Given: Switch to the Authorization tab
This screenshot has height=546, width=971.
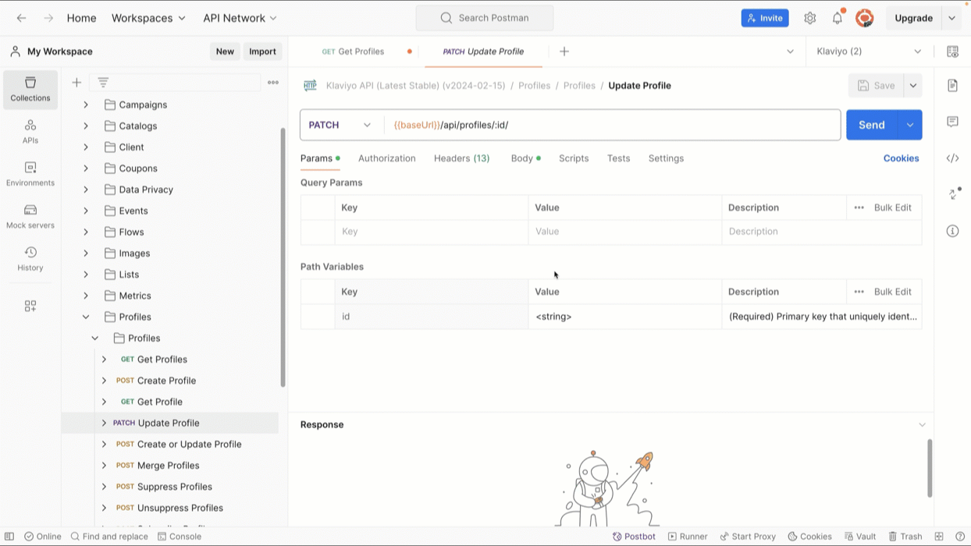Looking at the screenshot, I should (x=386, y=158).
